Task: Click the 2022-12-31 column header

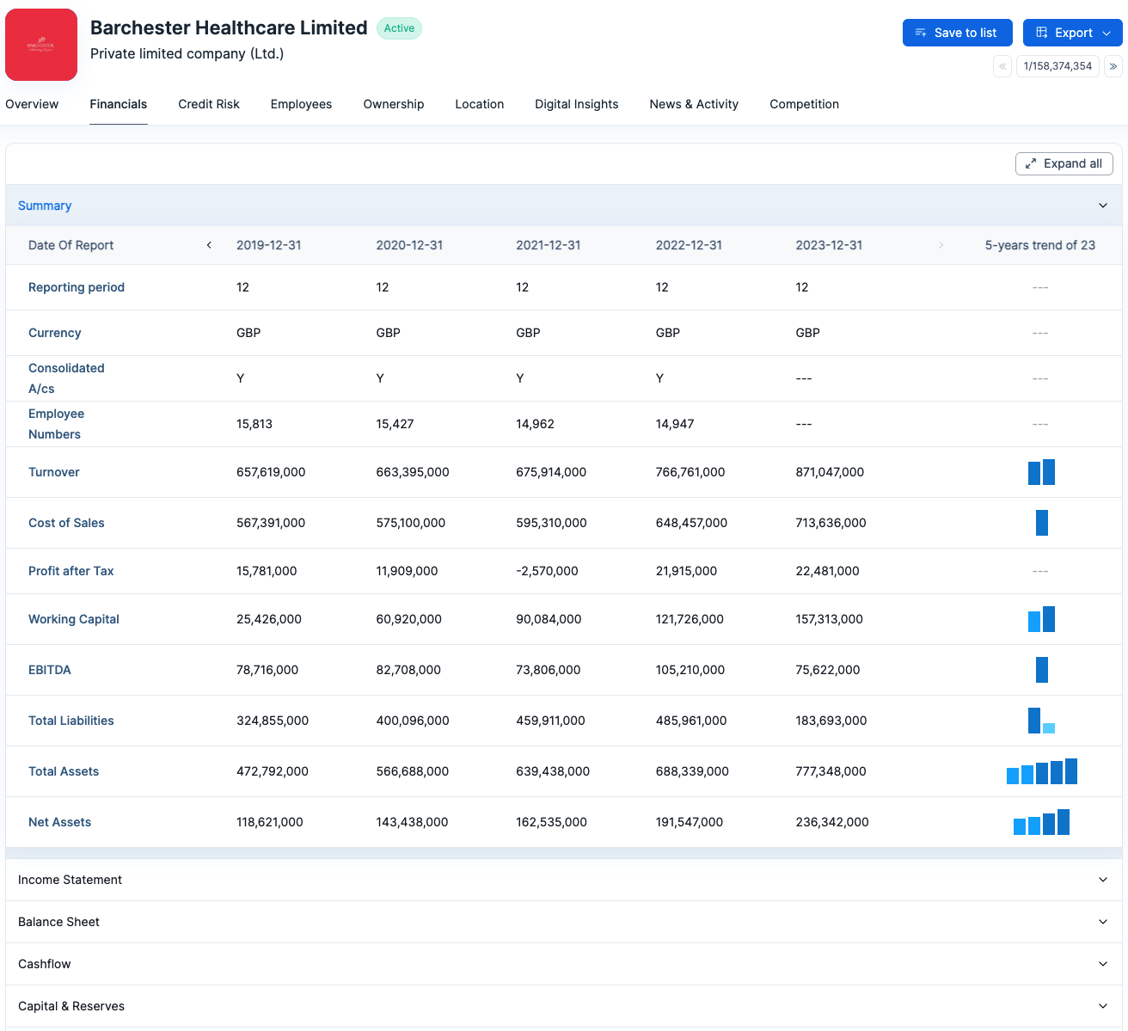Action: point(689,245)
